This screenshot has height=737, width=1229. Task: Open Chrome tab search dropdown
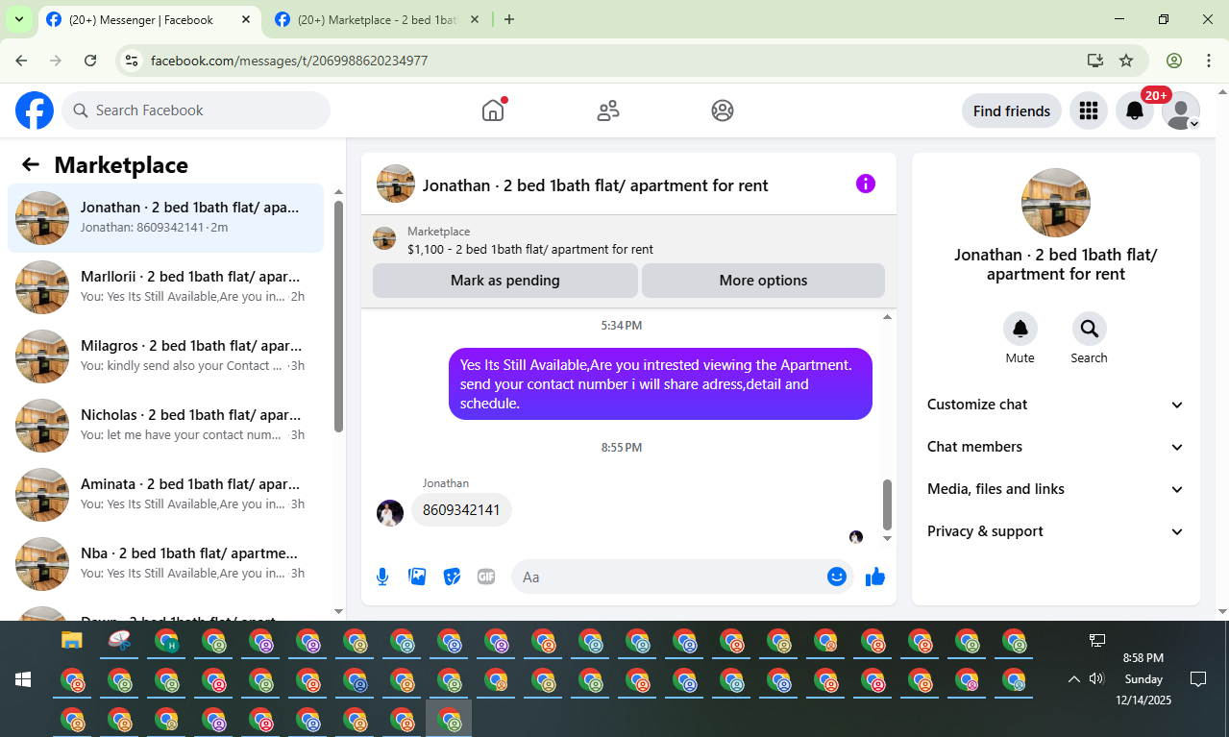click(18, 19)
